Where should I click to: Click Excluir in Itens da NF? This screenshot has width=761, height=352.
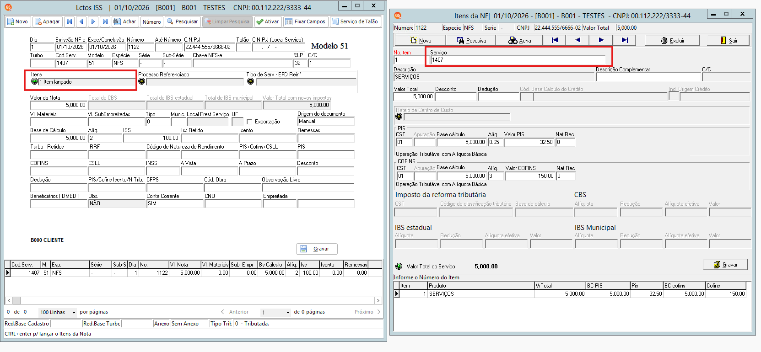pos(673,40)
